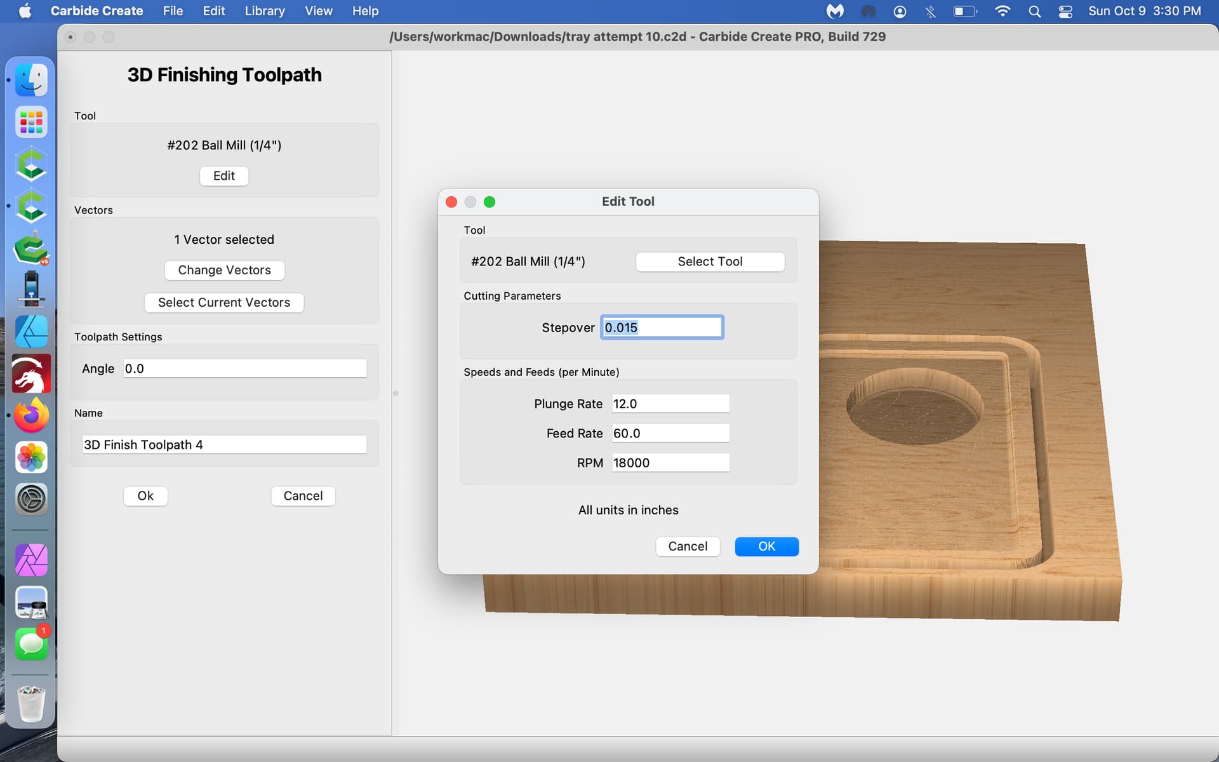Open Launchpad in the dock
The image size is (1219, 762).
(x=31, y=122)
